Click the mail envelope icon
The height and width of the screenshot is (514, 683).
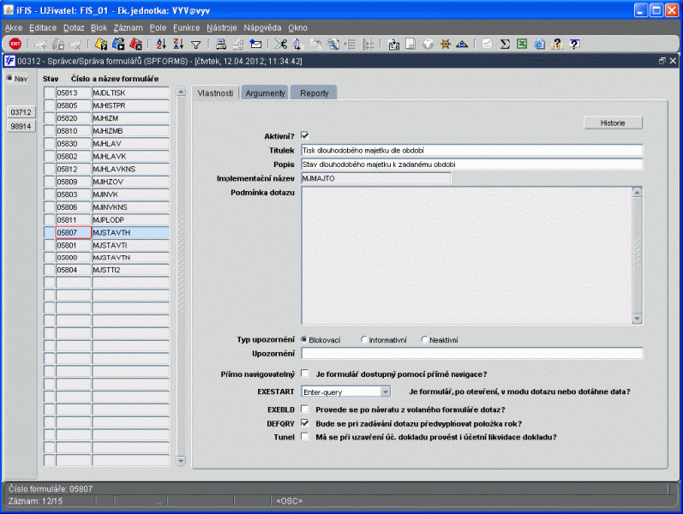pos(255,44)
